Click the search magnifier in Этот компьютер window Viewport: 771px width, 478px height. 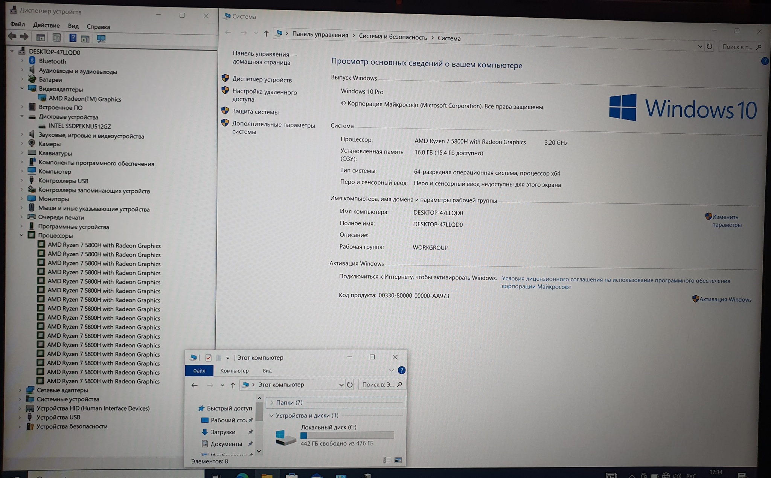point(399,385)
